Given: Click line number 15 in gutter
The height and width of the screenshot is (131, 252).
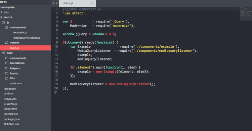Looking at the screenshot, I should click(x=56, y=68).
